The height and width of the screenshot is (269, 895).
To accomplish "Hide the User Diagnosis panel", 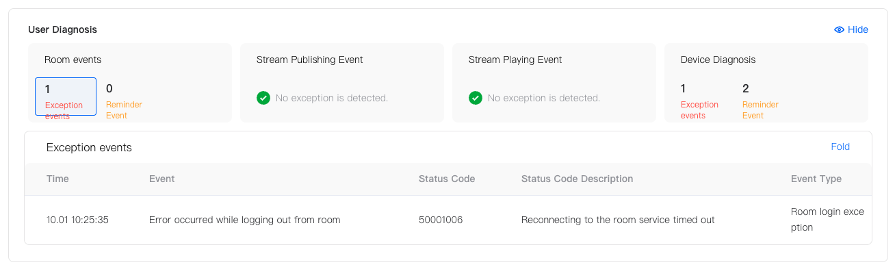I will coord(851,29).
